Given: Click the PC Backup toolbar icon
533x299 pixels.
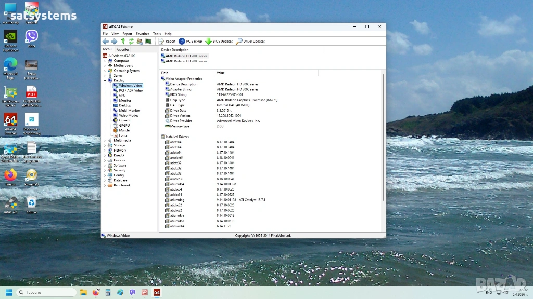Looking at the screenshot, I should point(191,41).
